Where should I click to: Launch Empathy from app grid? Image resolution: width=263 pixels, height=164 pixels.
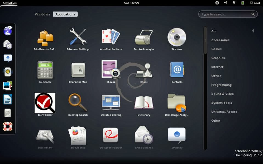pyautogui.click(x=177, y=138)
